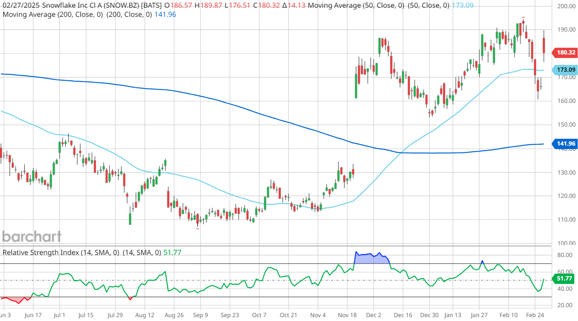Click the "Nov 4" date label

(x=318, y=315)
